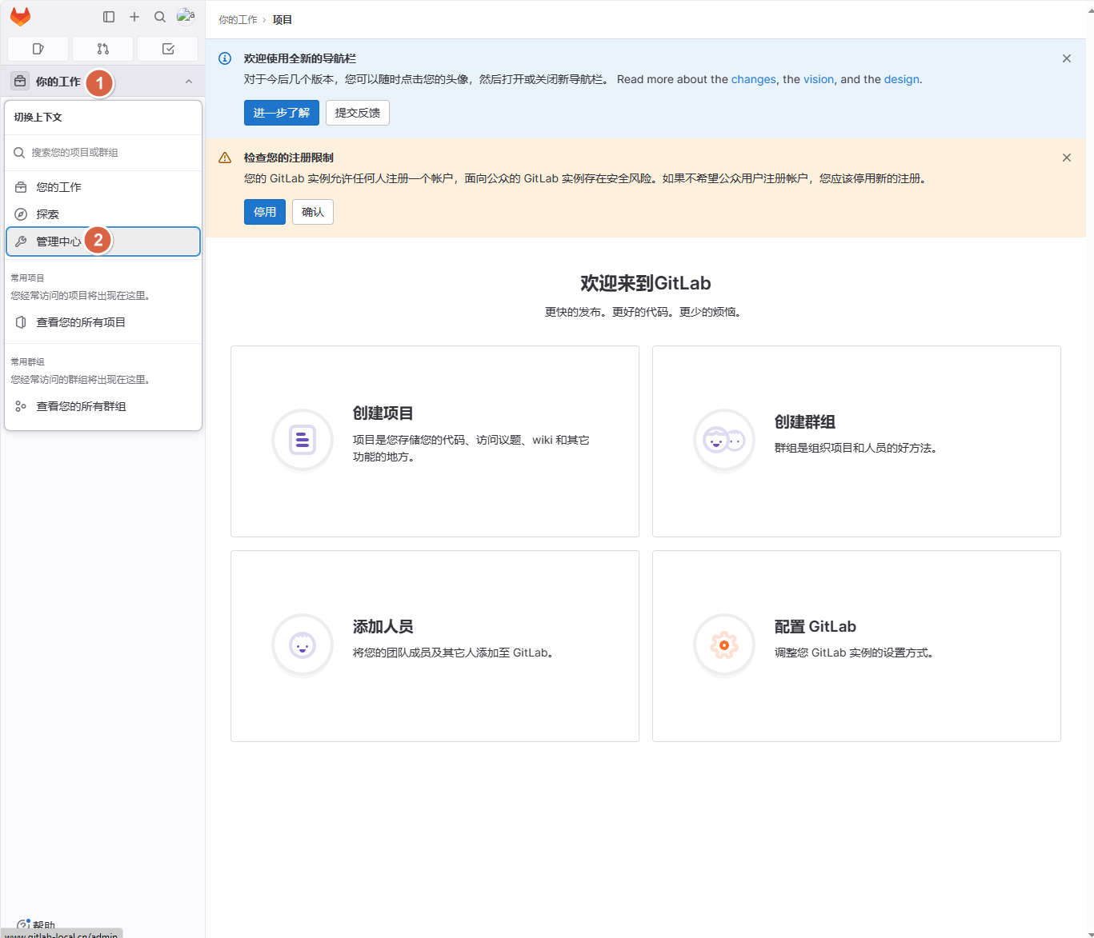Click the 提交反馈 button
Image resolution: width=1094 pixels, height=938 pixels.
coord(358,113)
